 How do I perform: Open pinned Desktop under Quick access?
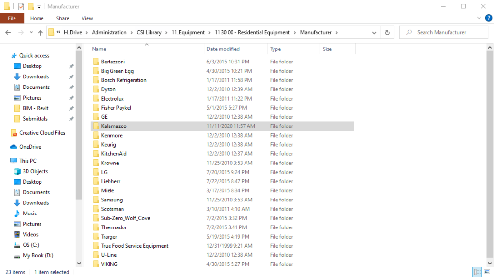coord(32,66)
